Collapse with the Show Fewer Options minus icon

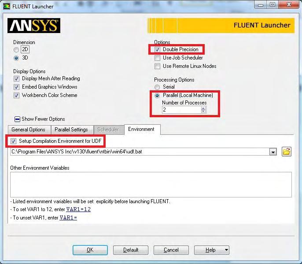pyautogui.click(x=17, y=119)
